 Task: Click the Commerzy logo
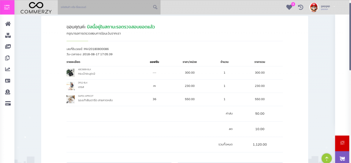(36, 8)
